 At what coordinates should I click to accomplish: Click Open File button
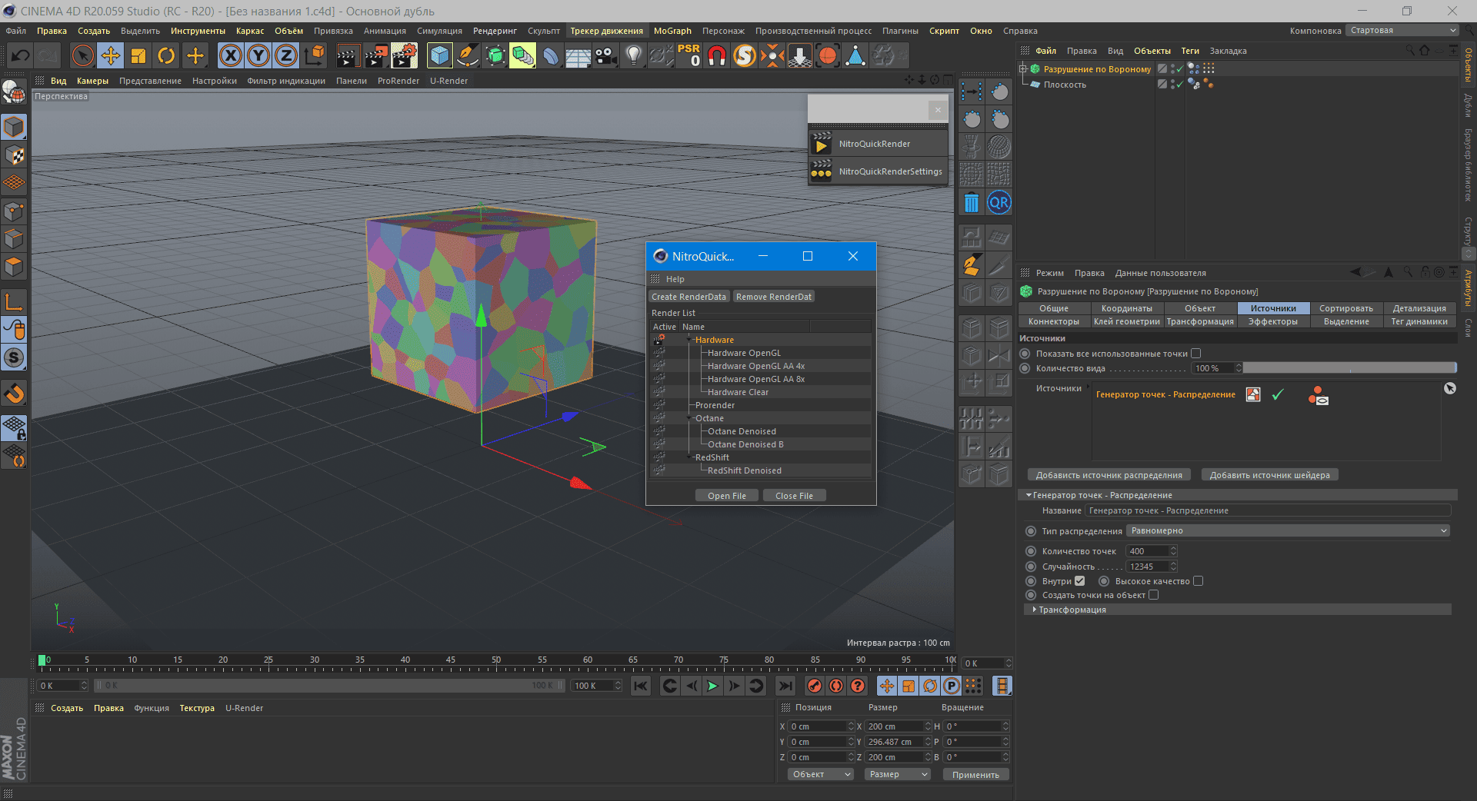[727, 496]
